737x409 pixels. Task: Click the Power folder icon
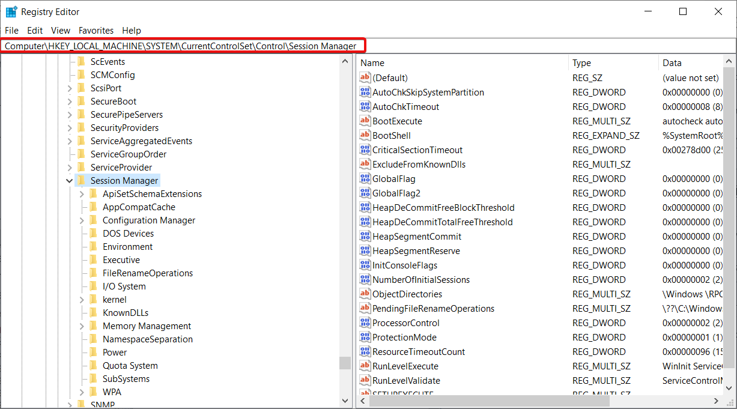pos(93,352)
